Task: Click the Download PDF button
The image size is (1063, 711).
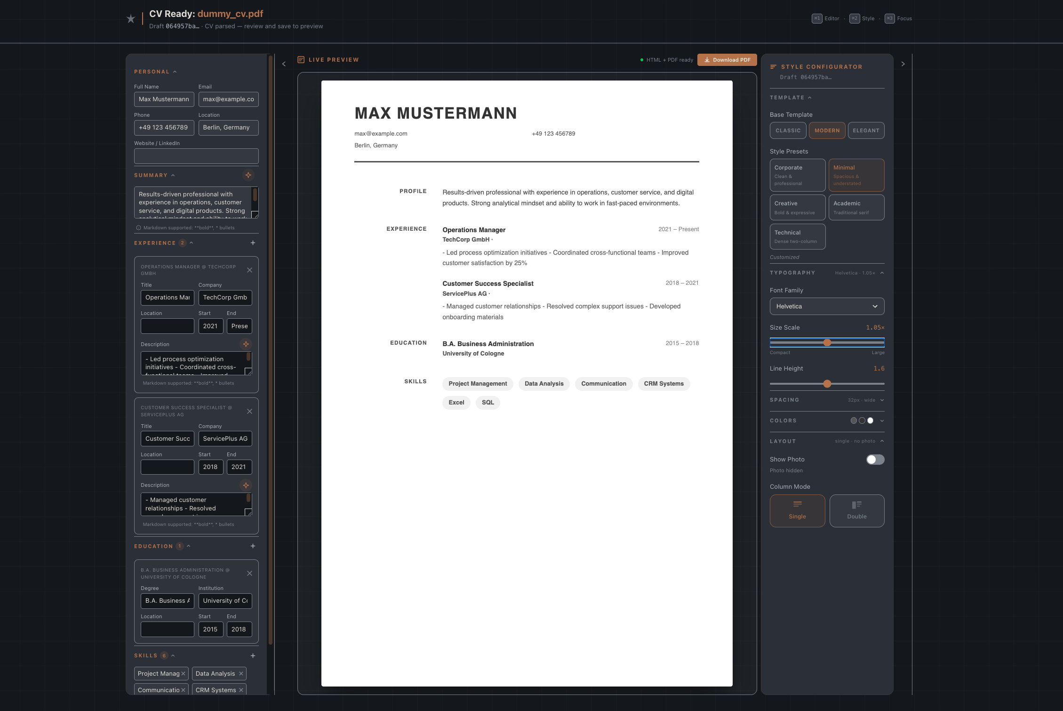Action: (x=727, y=60)
